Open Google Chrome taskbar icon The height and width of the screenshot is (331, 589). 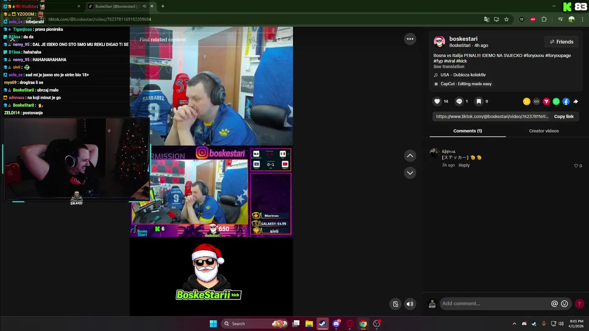click(363, 324)
